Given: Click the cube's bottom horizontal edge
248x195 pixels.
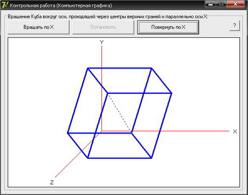Looking at the screenshot, I should [x=120, y=158].
